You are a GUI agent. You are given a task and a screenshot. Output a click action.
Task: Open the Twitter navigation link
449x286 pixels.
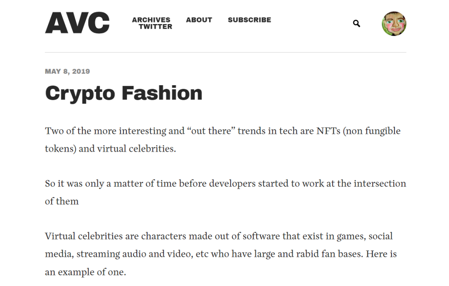point(155,27)
